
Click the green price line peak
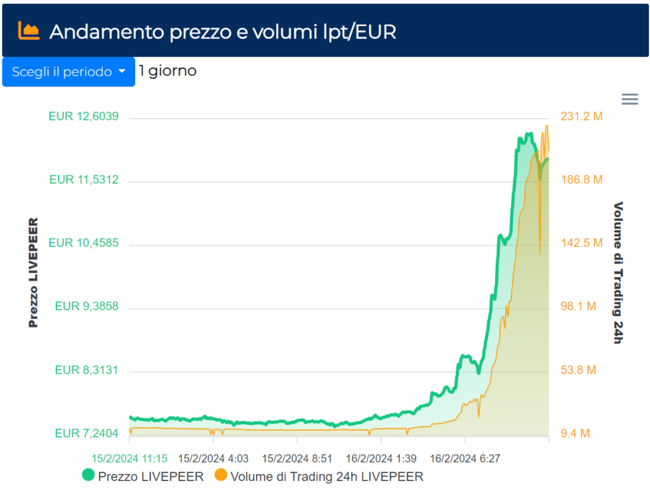[529, 134]
